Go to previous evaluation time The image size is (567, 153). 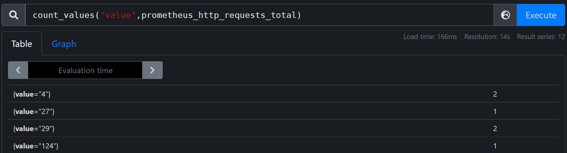(18, 70)
